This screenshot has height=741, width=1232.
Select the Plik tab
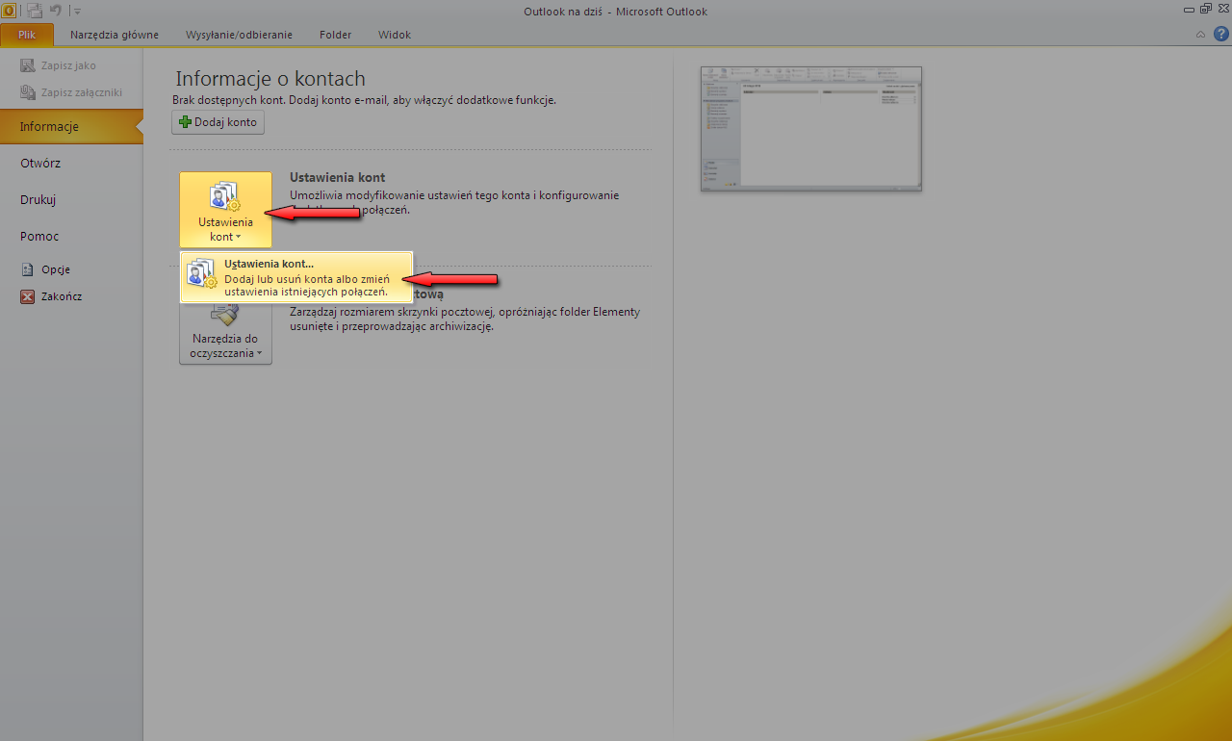(x=27, y=35)
